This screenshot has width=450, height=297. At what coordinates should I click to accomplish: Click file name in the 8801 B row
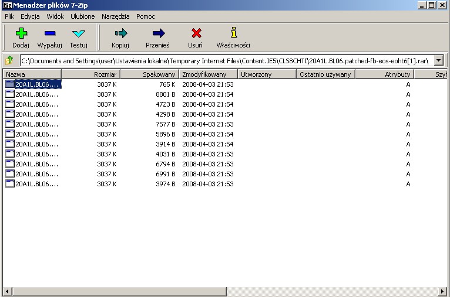pos(37,94)
